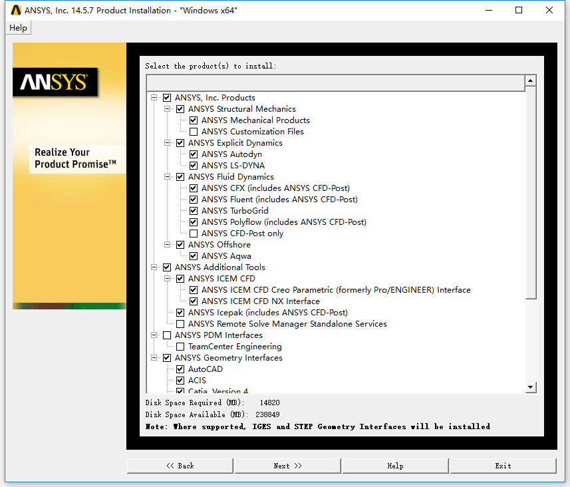The width and height of the screenshot is (570, 487).
Task: Click scrollbar up arrow in product list
Action: tap(531, 81)
